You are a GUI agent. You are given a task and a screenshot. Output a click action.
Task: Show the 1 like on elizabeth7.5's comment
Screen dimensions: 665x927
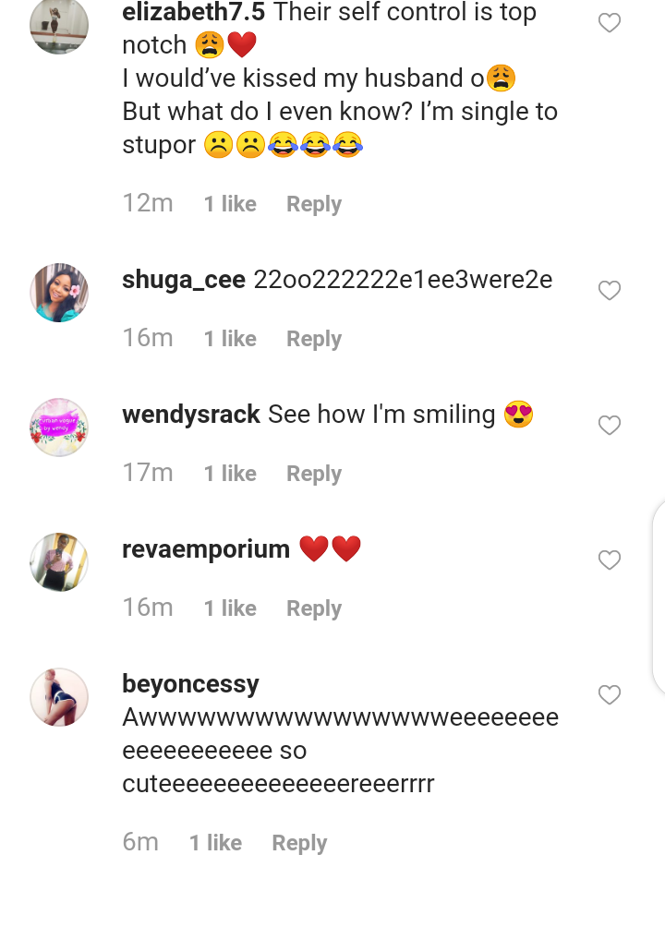point(230,204)
